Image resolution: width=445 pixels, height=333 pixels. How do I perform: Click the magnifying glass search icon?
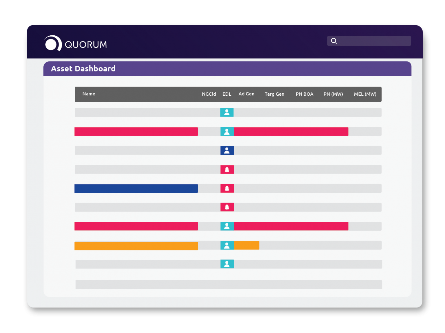(x=334, y=41)
